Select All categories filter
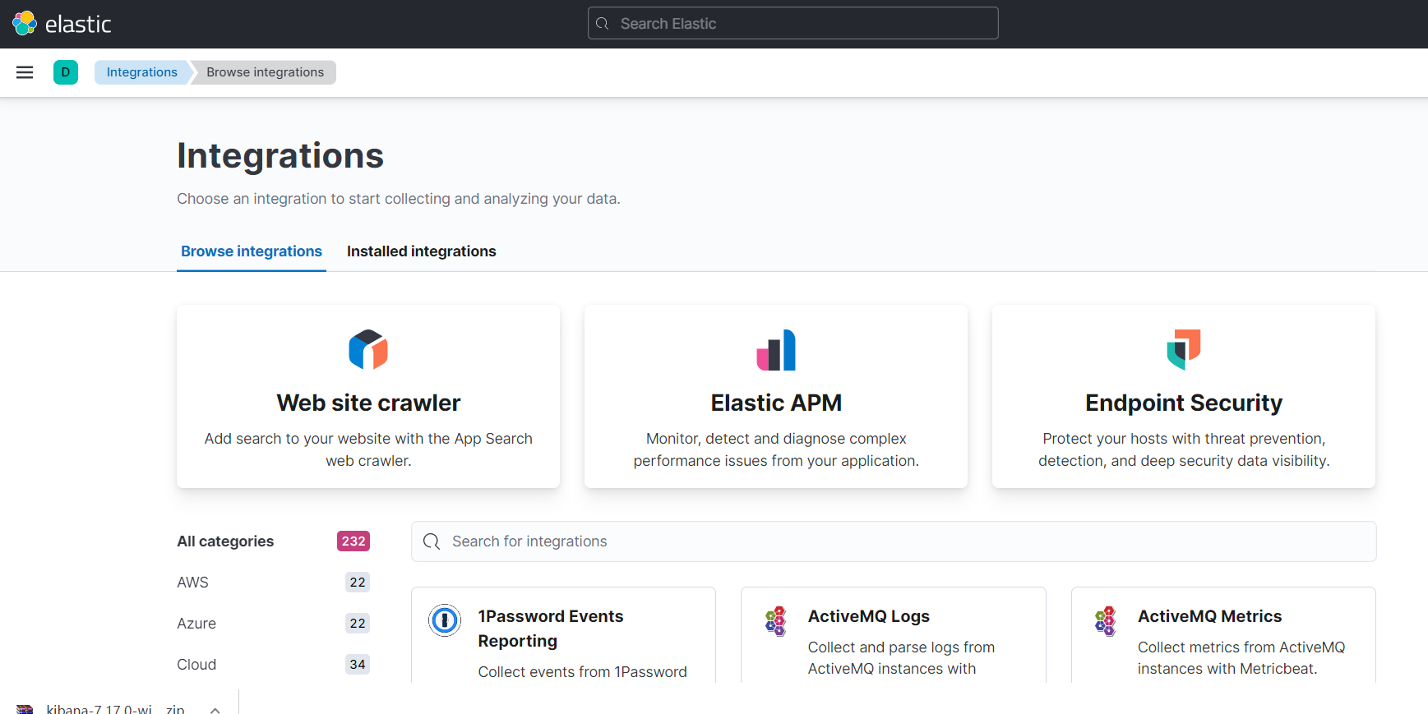The image size is (1428, 714). coord(274,541)
